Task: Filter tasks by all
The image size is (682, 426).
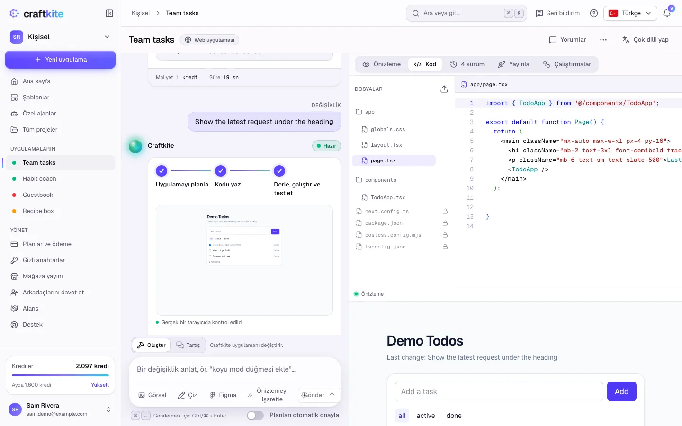Action: click(x=402, y=416)
